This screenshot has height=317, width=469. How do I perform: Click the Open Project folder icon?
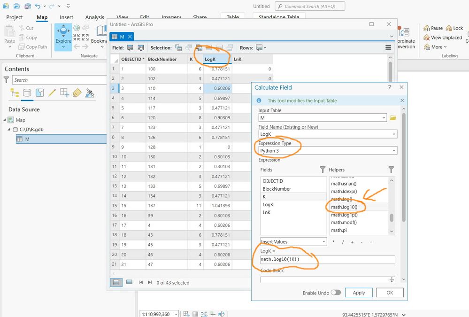coord(17,6)
